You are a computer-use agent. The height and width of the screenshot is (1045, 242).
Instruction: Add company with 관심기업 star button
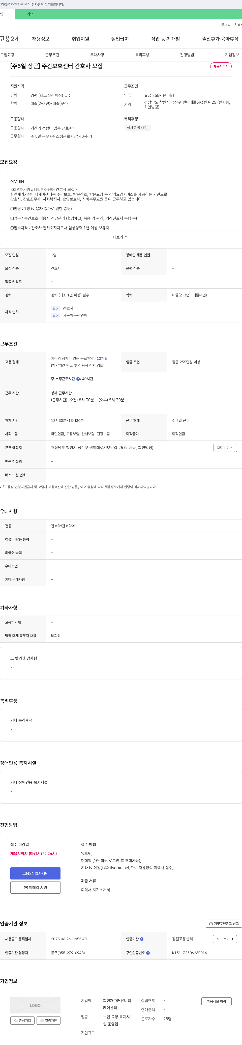(22, 1021)
